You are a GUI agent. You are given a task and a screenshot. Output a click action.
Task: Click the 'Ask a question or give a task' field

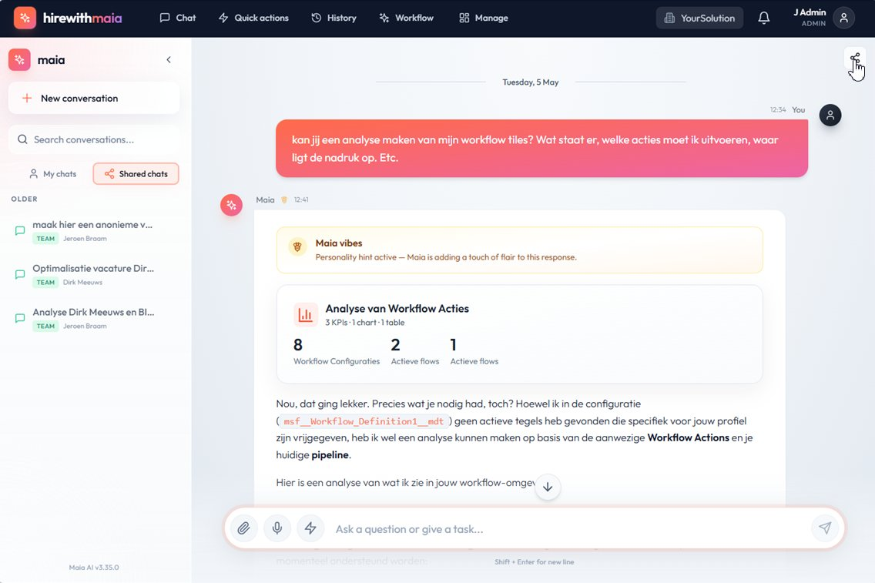[x=568, y=529]
